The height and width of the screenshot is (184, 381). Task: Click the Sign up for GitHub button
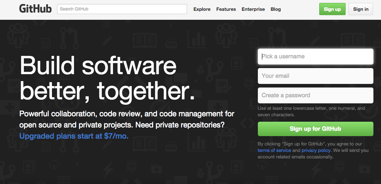[315, 129]
